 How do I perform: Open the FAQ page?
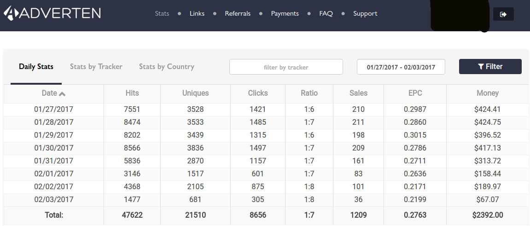[x=326, y=13]
